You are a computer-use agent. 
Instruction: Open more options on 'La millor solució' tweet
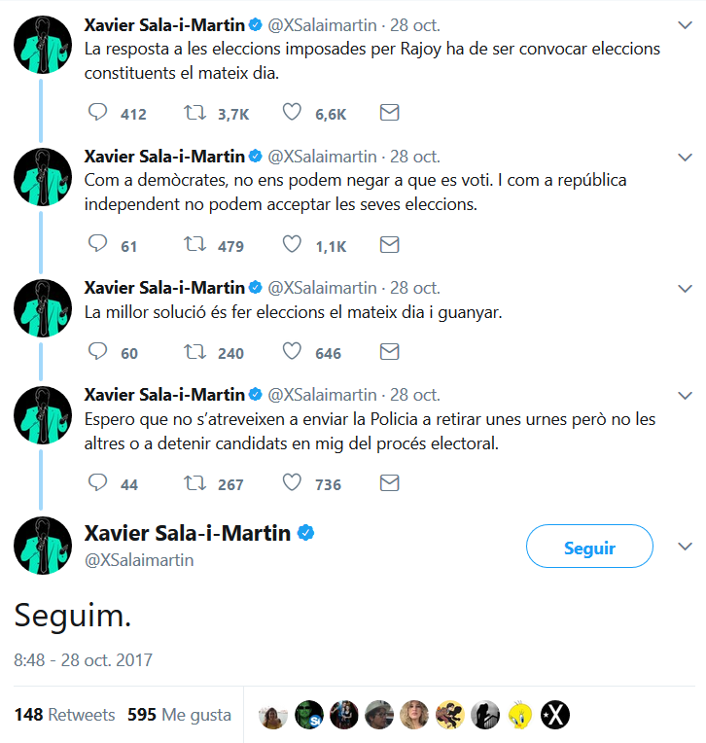(684, 288)
